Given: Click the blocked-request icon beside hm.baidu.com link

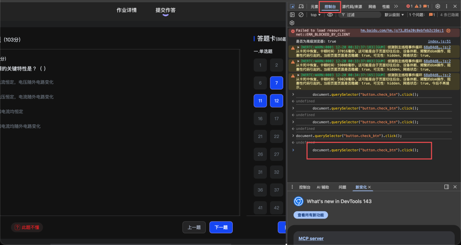Looking at the screenshot, I should pyautogui.click(x=448, y=31).
